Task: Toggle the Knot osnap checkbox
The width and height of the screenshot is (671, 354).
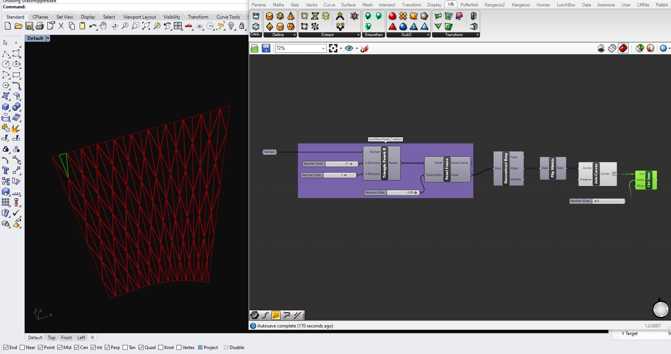Action: coord(161,348)
